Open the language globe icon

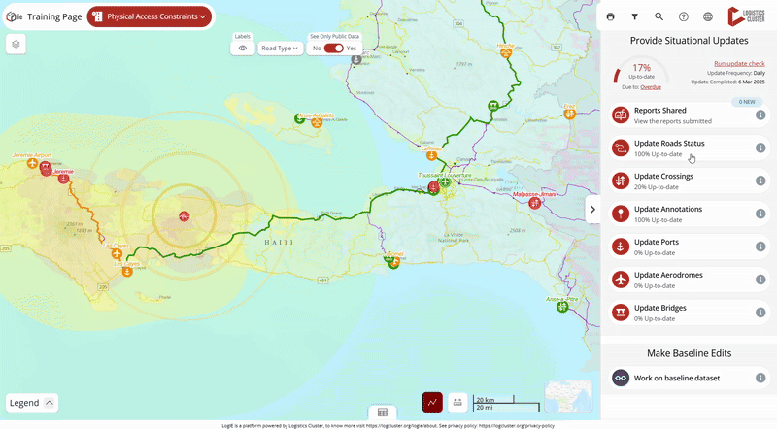[x=708, y=16]
